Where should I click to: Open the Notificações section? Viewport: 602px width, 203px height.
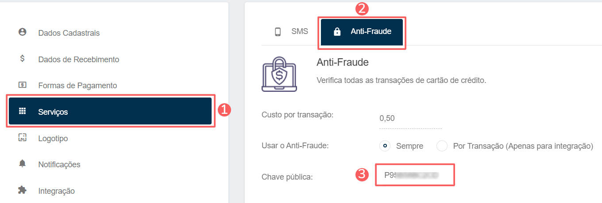(59, 165)
